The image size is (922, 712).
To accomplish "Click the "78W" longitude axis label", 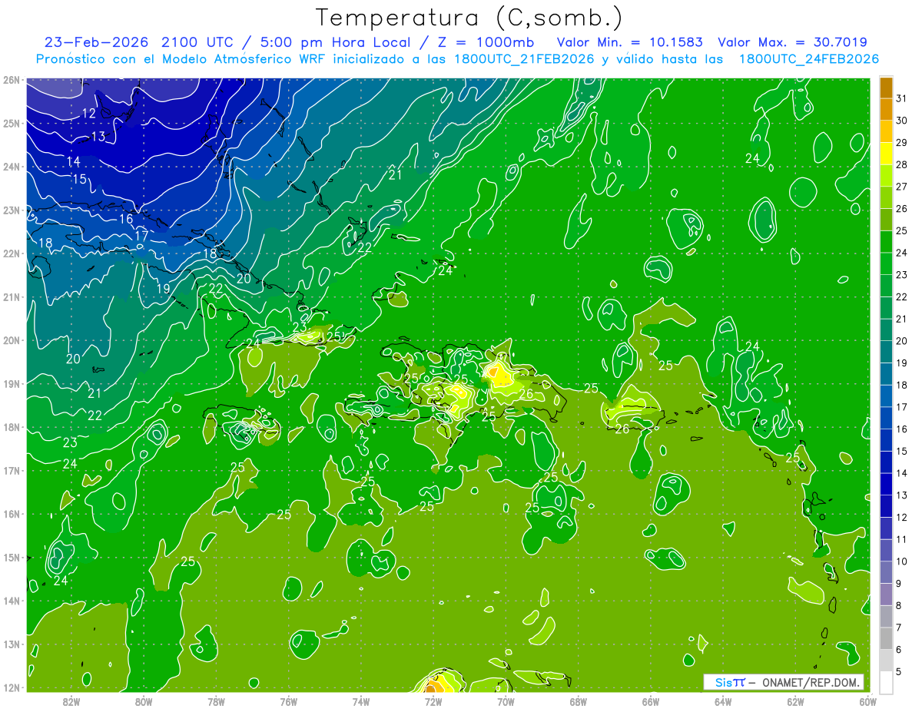I will click(216, 701).
